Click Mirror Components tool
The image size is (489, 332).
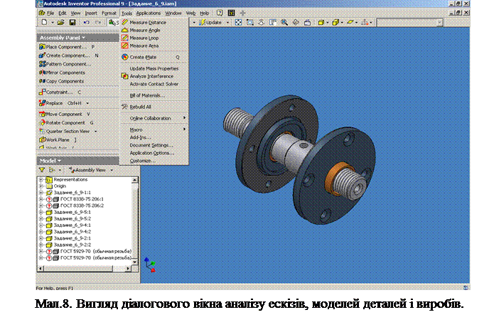62,73
